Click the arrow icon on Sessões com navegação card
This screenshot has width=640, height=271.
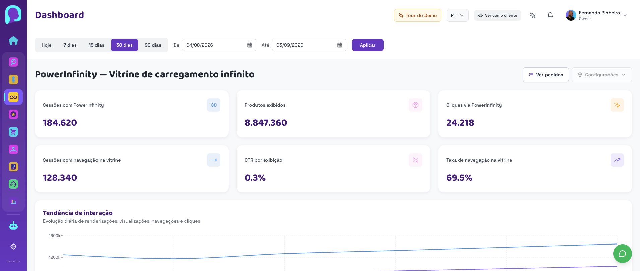(x=214, y=160)
